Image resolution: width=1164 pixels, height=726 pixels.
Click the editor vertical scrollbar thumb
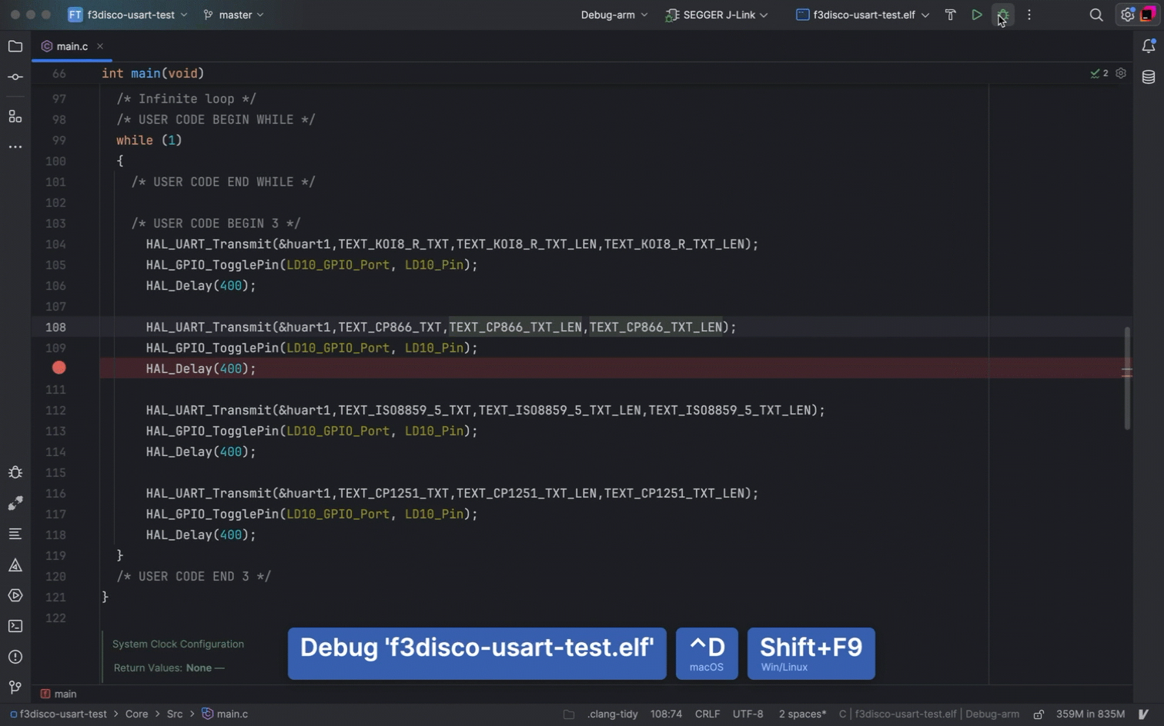[x=1127, y=378]
